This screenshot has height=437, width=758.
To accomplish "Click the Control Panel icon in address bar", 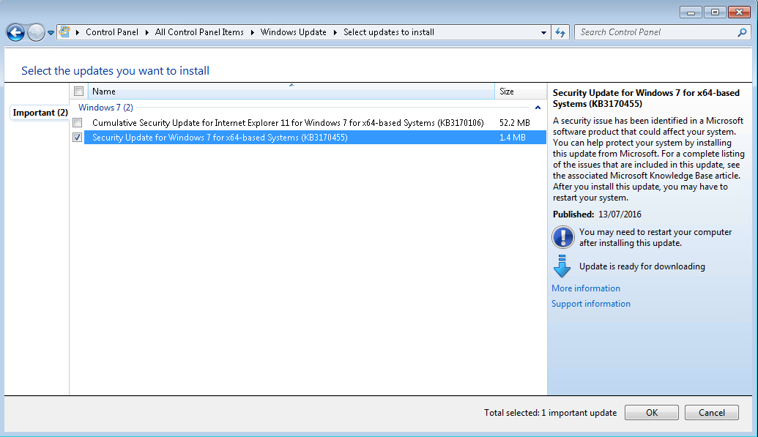I will tap(64, 32).
